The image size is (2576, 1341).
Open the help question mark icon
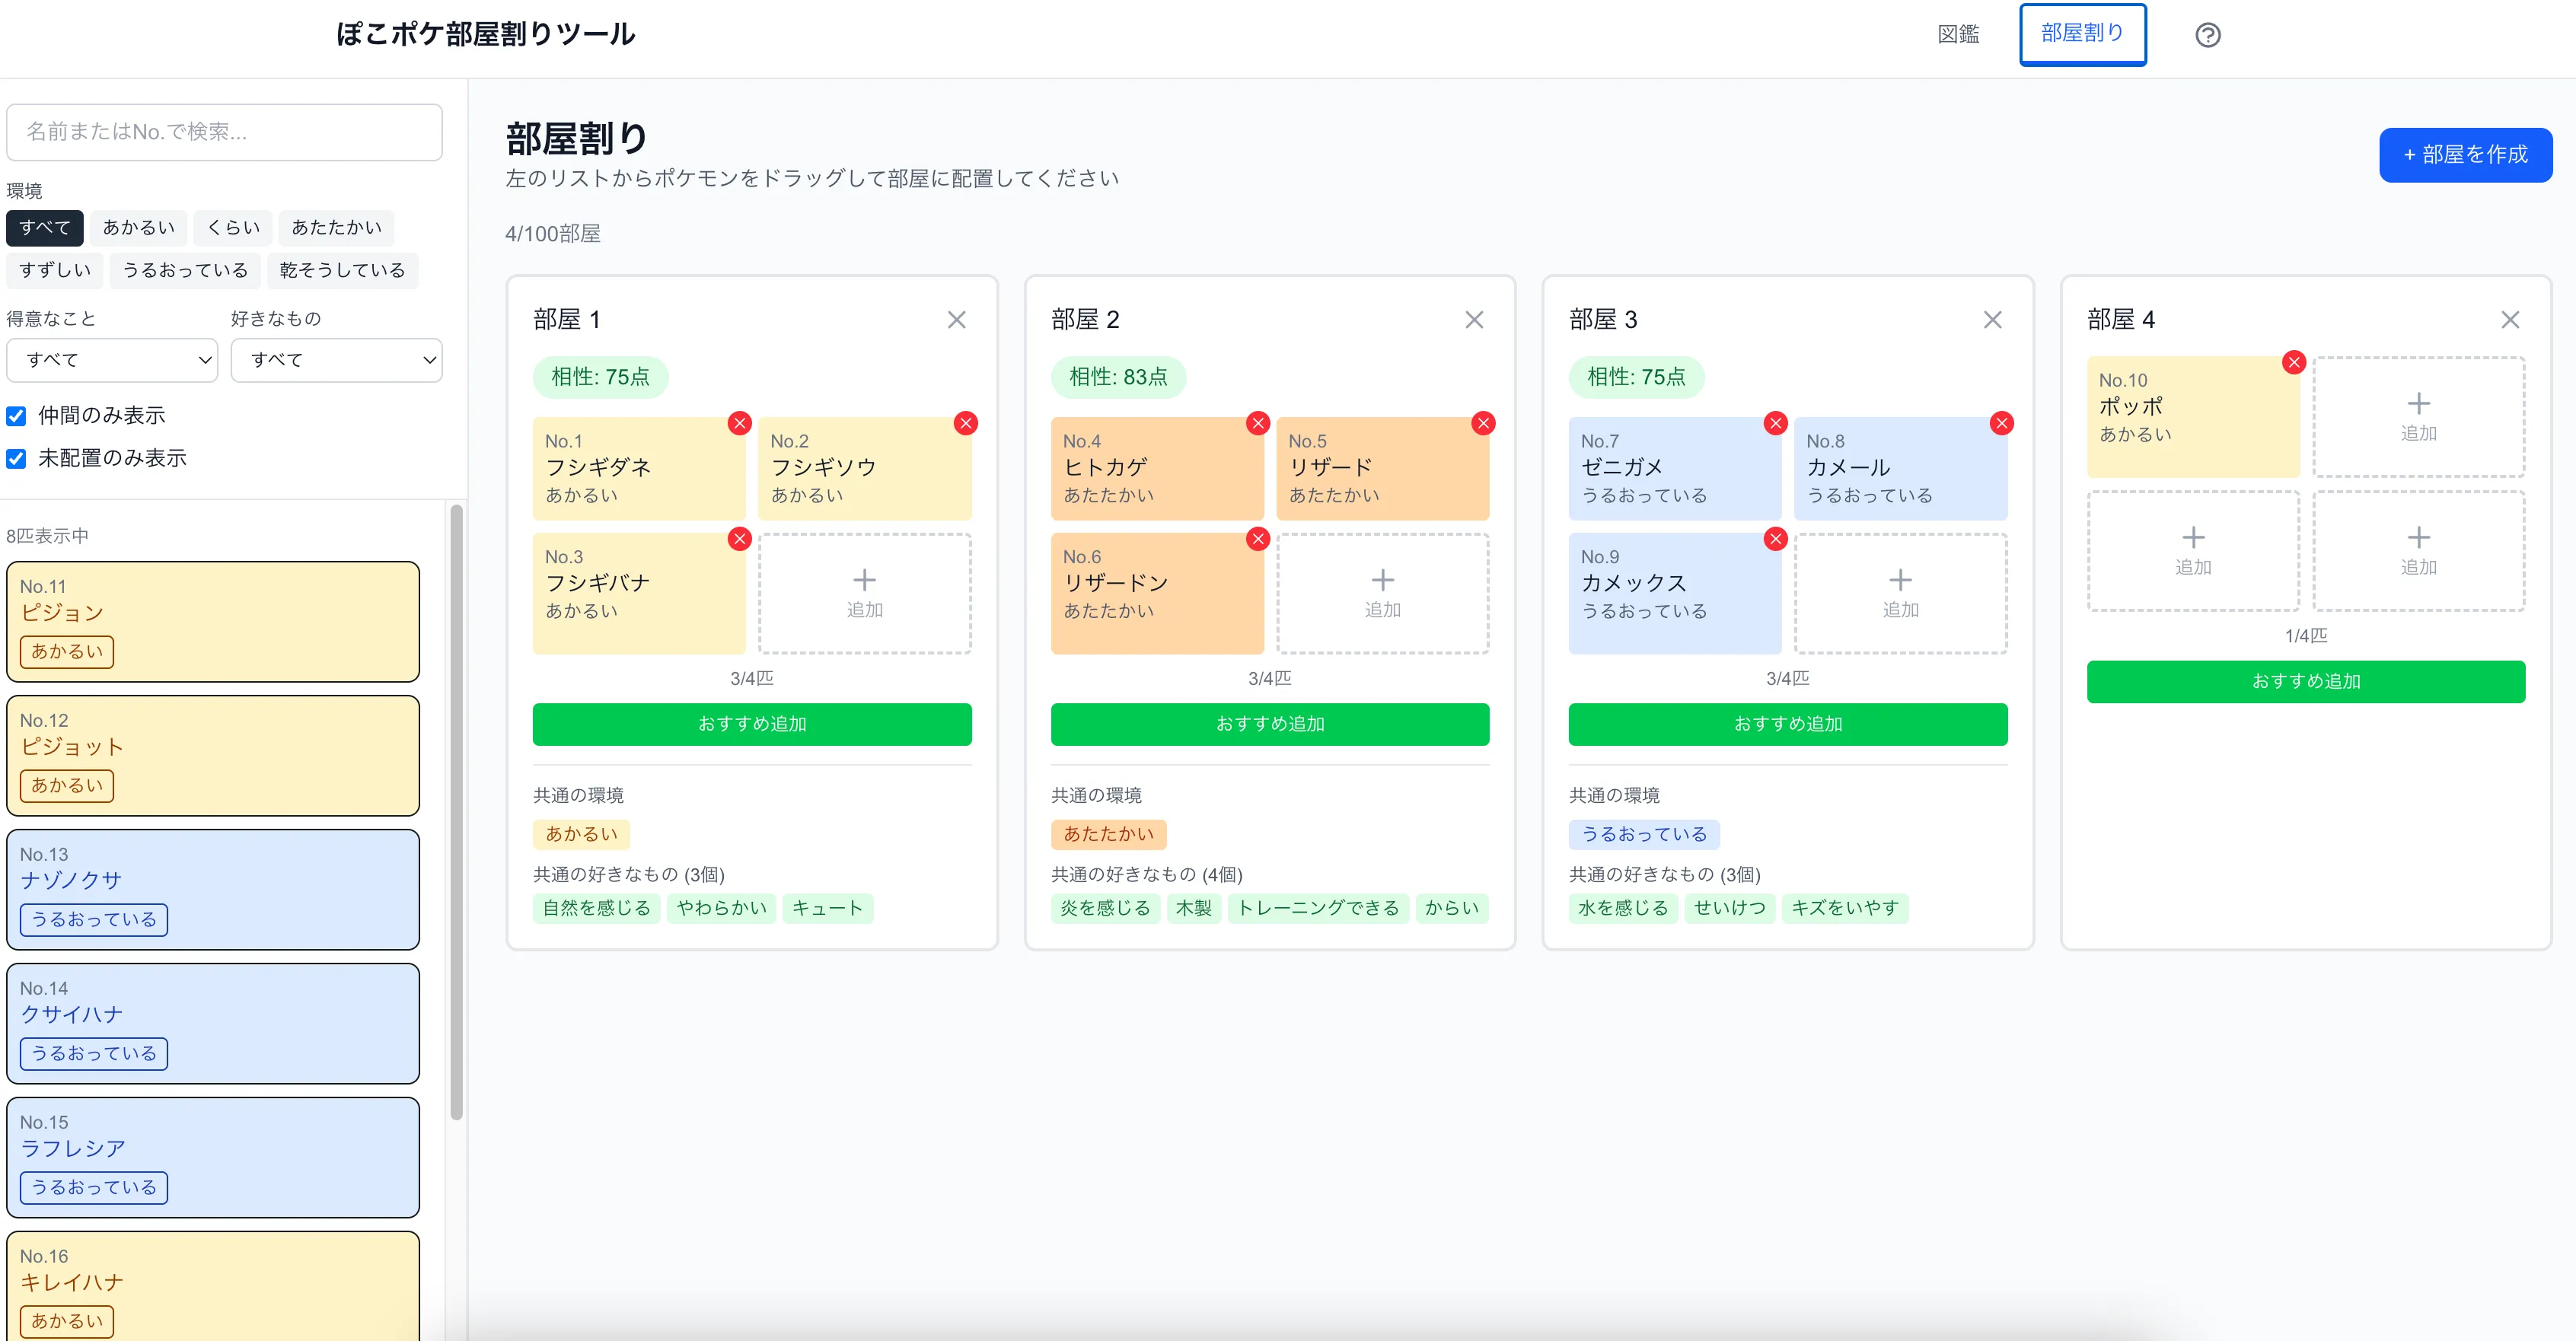(x=2207, y=35)
